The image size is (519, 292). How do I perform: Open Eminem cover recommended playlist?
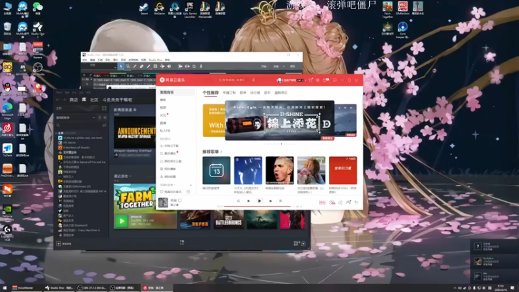click(280, 171)
